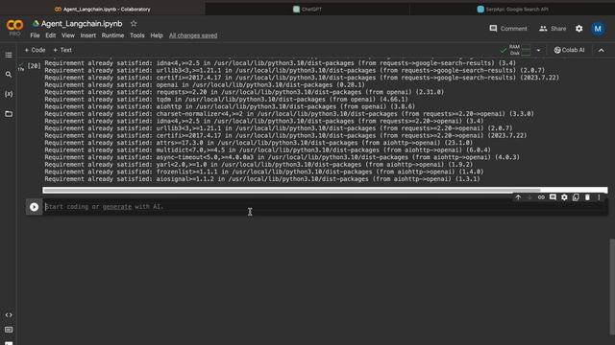Click the generate with AI link
Viewport: 615px width, 345px height.
tap(117, 207)
